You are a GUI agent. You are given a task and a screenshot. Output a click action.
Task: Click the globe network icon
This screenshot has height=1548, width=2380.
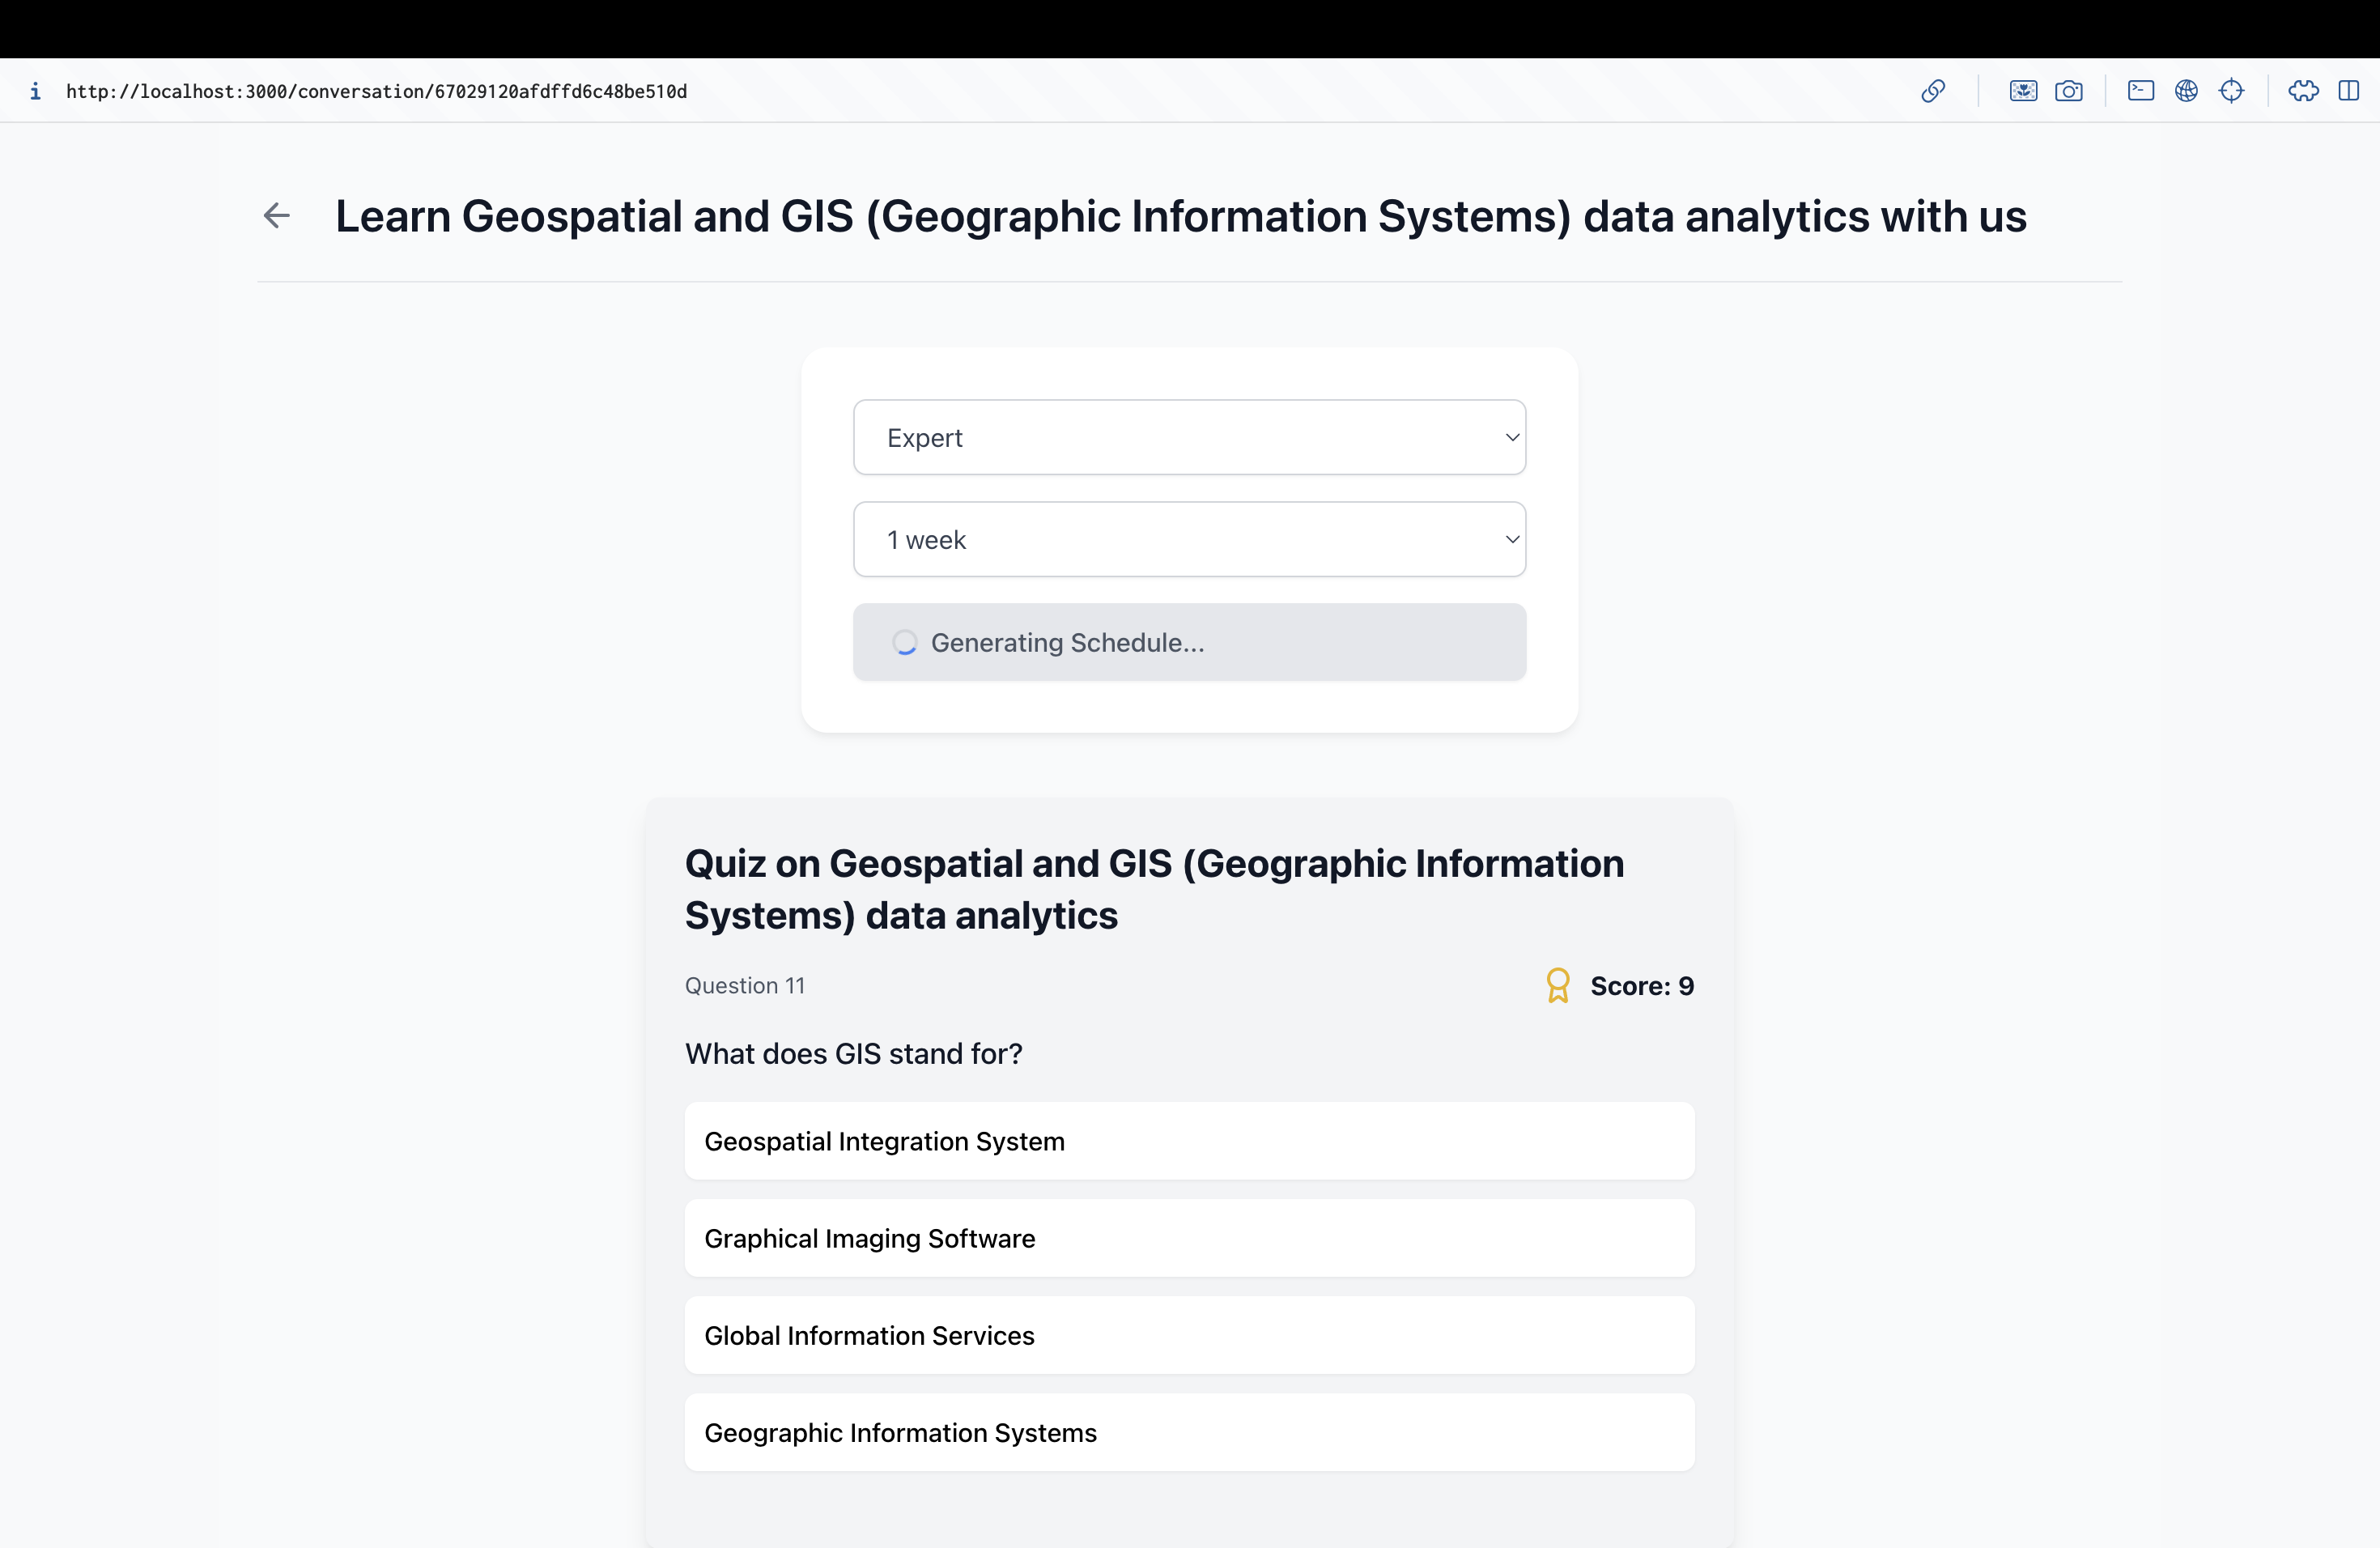coord(2186,91)
